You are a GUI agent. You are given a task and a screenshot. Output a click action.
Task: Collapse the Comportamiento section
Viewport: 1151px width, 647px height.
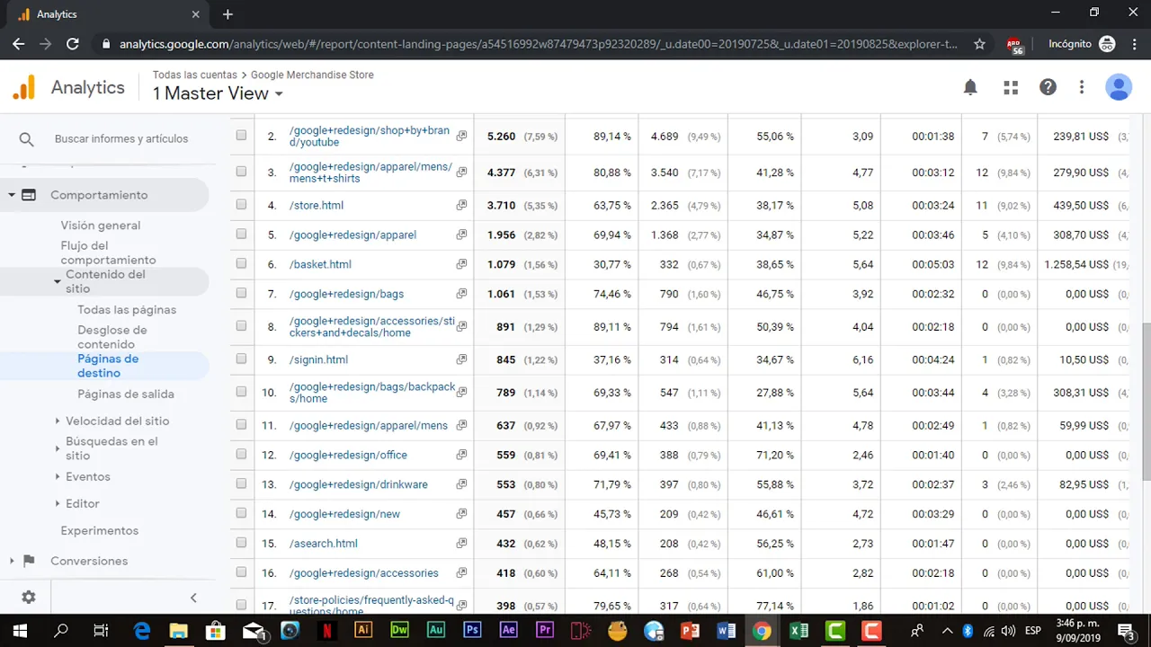pyautogui.click(x=12, y=195)
